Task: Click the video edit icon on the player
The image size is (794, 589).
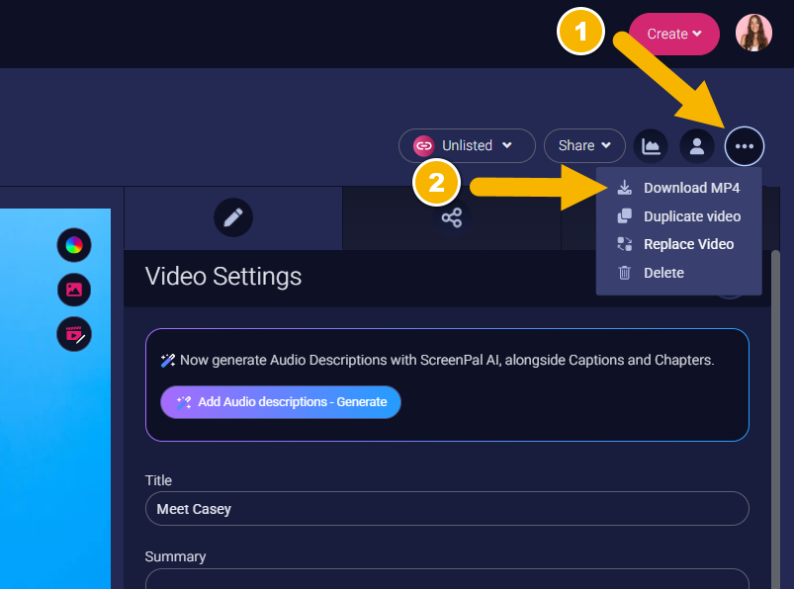Action: (x=74, y=334)
